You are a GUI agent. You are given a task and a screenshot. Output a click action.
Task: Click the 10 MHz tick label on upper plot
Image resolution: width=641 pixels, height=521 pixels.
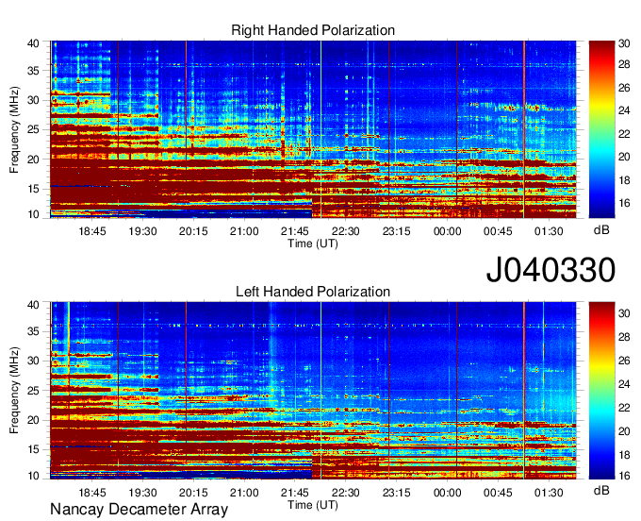point(33,214)
